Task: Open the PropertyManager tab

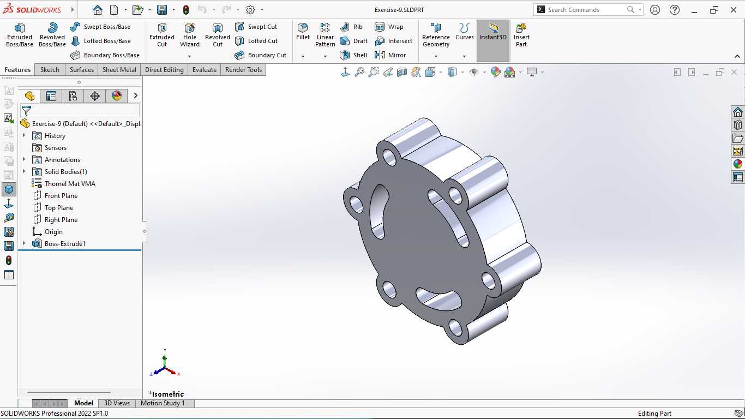Action: click(51, 96)
